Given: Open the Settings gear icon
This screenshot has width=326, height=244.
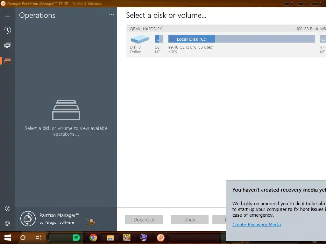Looking at the screenshot, I should click(8, 224).
